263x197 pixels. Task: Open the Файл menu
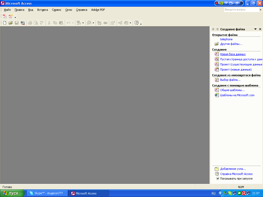click(x=7, y=10)
